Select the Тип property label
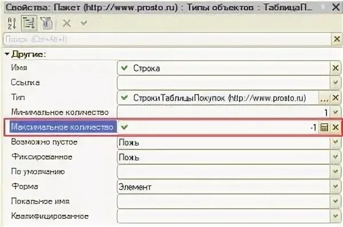The width and height of the screenshot is (343, 227). tap(18, 97)
